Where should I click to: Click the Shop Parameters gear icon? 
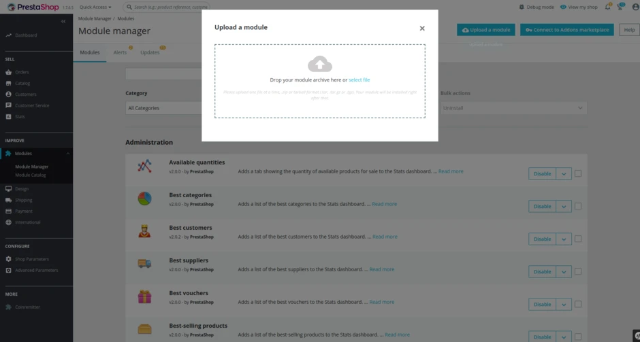(x=8, y=259)
